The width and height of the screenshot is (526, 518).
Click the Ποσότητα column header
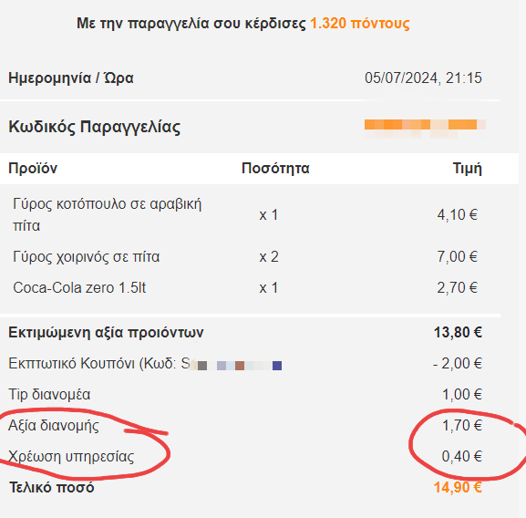[275, 168]
